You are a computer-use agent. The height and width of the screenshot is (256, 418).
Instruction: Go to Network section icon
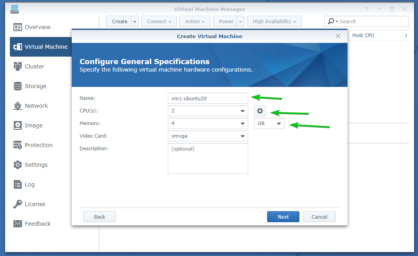click(x=18, y=106)
